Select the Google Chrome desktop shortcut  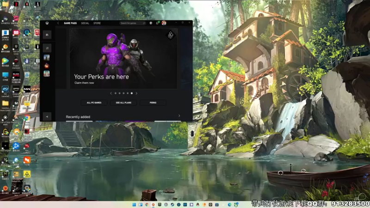27,119
